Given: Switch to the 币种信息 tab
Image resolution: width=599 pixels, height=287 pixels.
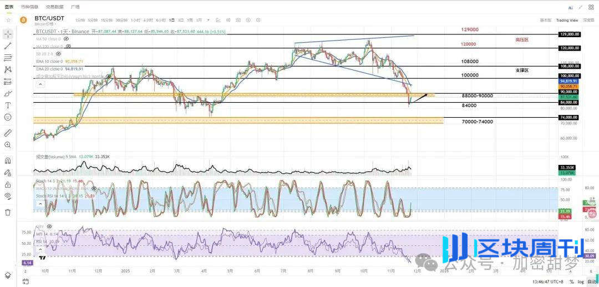Looking at the screenshot, I should pyautogui.click(x=29, y=7).
